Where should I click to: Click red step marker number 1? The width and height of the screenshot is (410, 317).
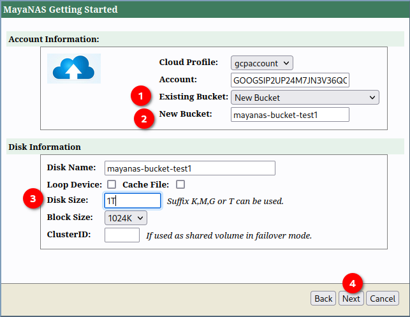[x=141, y=98]
